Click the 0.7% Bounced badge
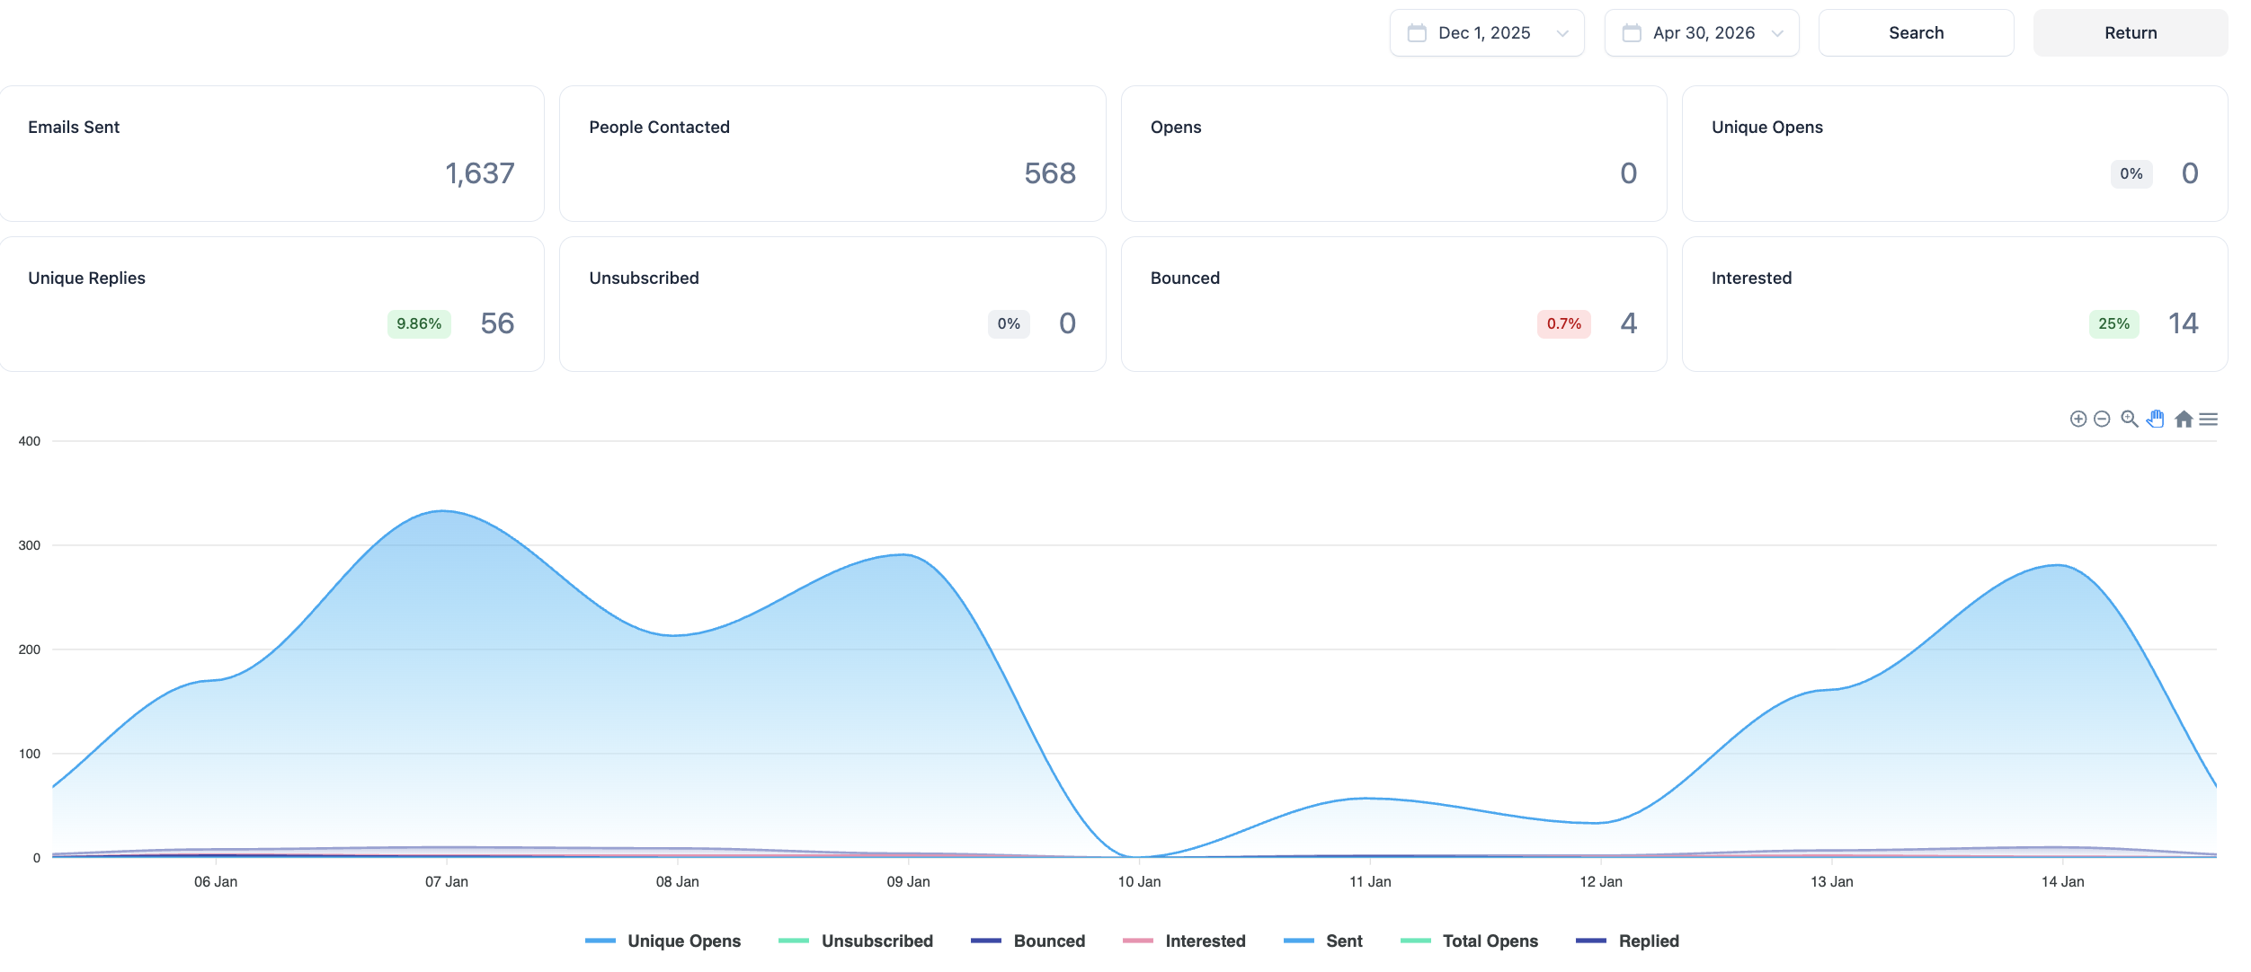Screen dimensions: 2251x972 1563,323
